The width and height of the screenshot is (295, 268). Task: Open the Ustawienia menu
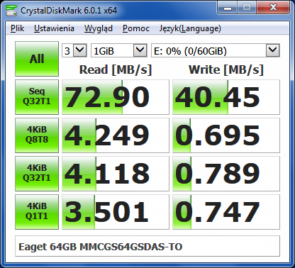54,28
